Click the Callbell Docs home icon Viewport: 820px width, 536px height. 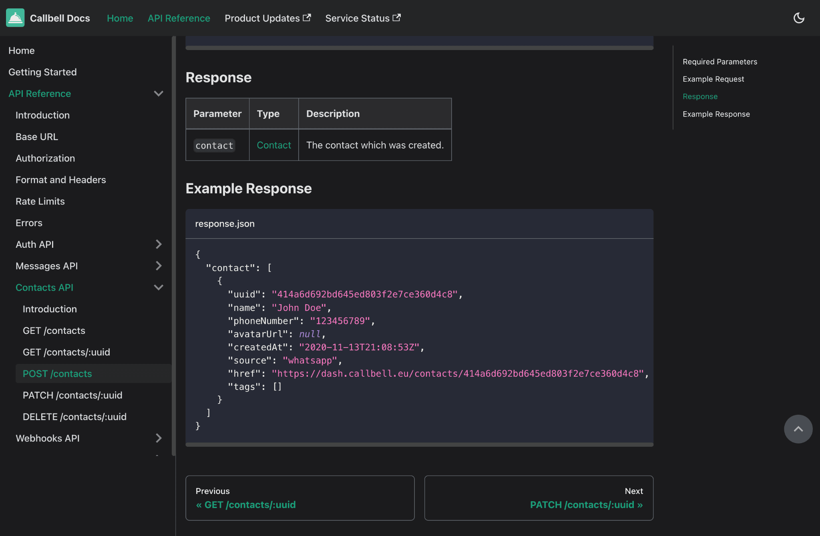(x=14, y=18)
